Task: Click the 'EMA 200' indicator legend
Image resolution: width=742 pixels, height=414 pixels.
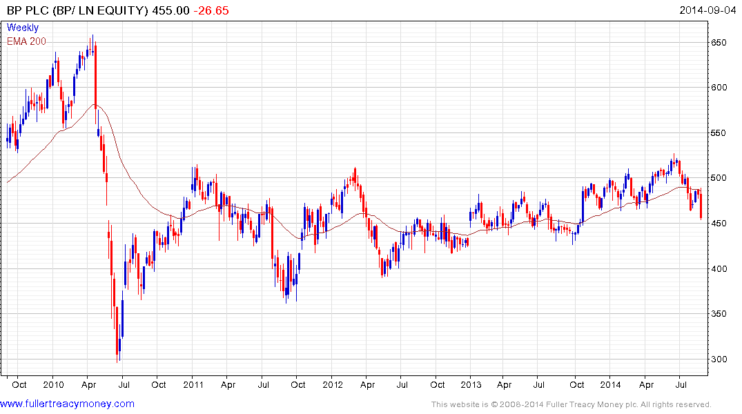Action: click(x=26, y=41)
